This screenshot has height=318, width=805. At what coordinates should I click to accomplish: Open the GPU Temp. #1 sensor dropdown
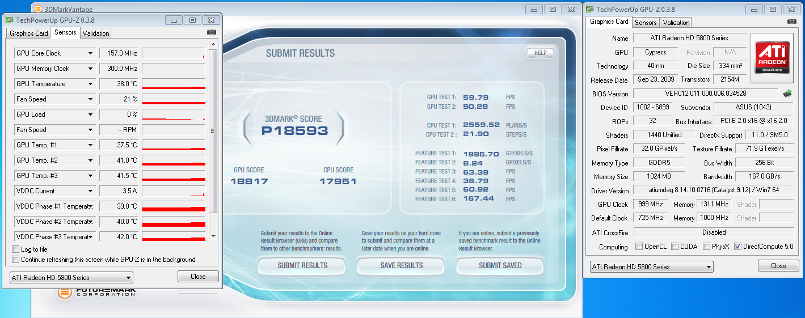[90, 145]
